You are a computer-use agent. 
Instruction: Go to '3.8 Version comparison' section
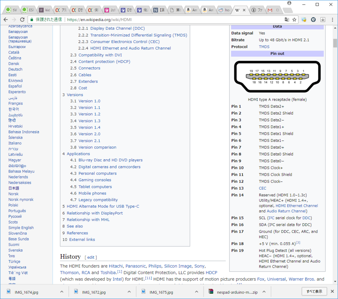tap(97, 147)
